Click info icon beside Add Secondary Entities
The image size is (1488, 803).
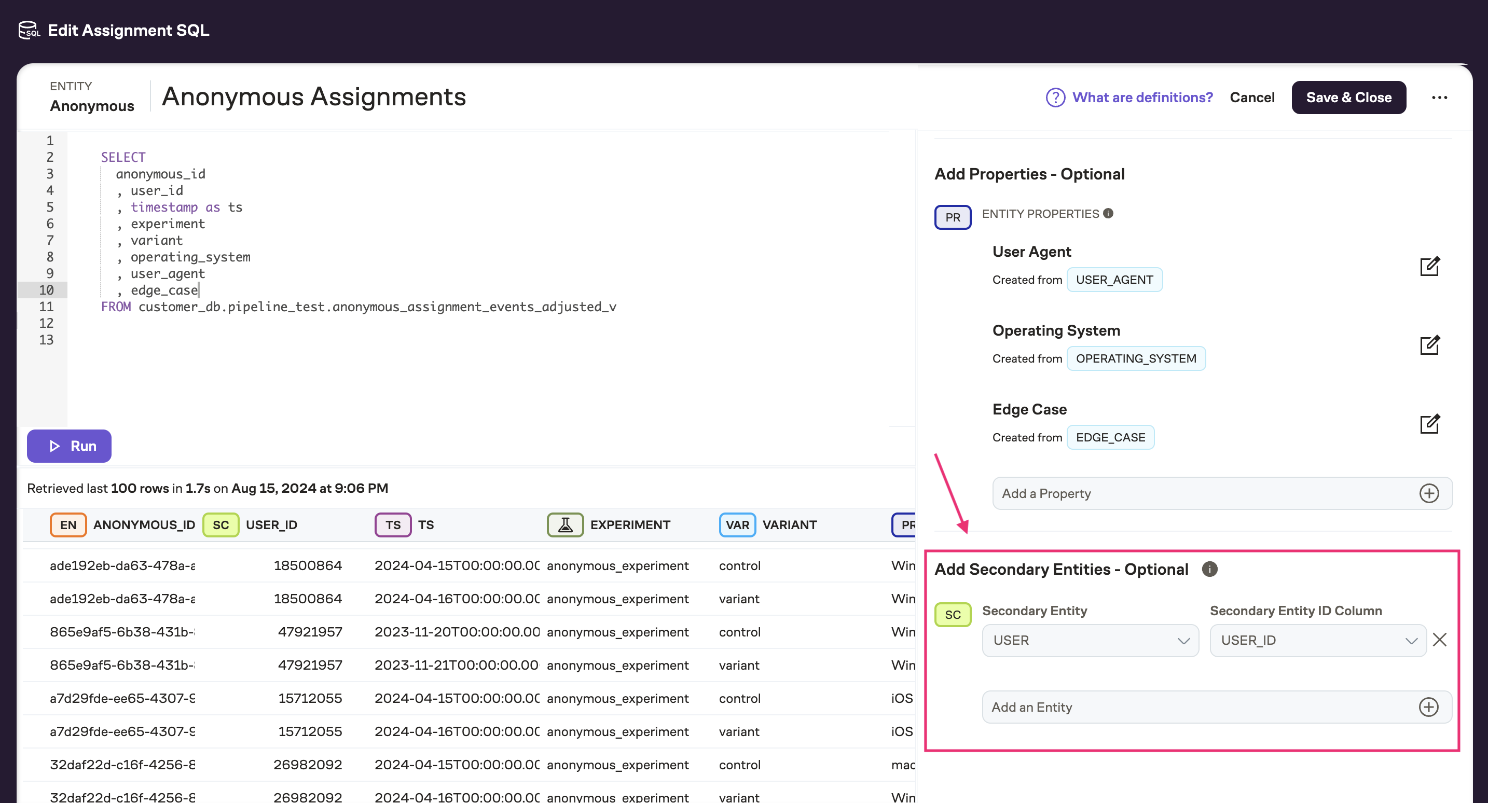pyautogui.click(x=1209, y=569)
